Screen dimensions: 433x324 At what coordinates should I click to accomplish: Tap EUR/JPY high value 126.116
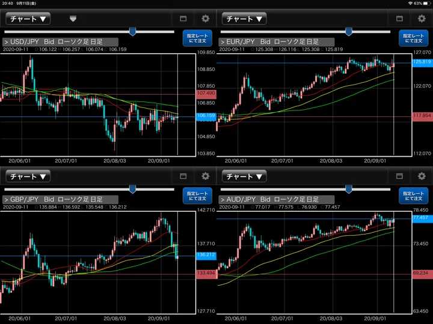coord(287,49)
